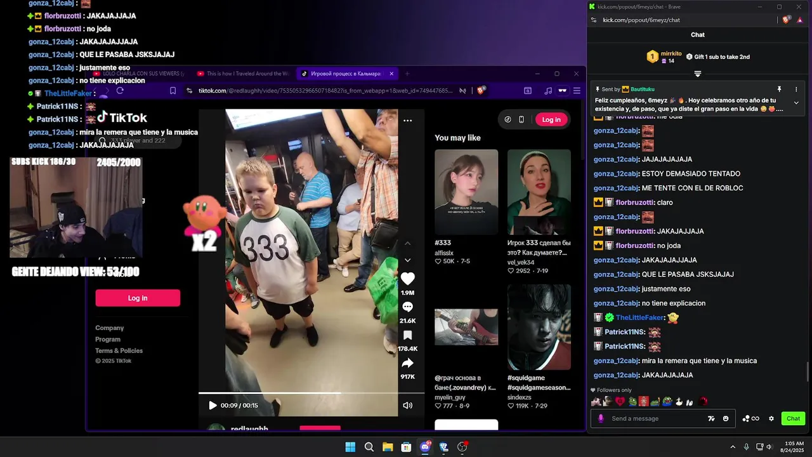
Task: Go to the previous video with up chevron
Action: (408, 244)
